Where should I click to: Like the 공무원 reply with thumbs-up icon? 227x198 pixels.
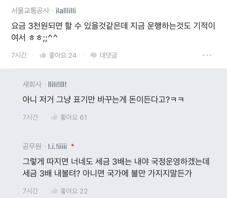pos(54,191)
